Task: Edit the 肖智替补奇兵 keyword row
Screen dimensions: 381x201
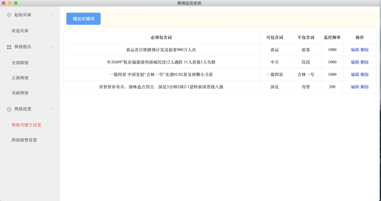Action: point(355,87)
